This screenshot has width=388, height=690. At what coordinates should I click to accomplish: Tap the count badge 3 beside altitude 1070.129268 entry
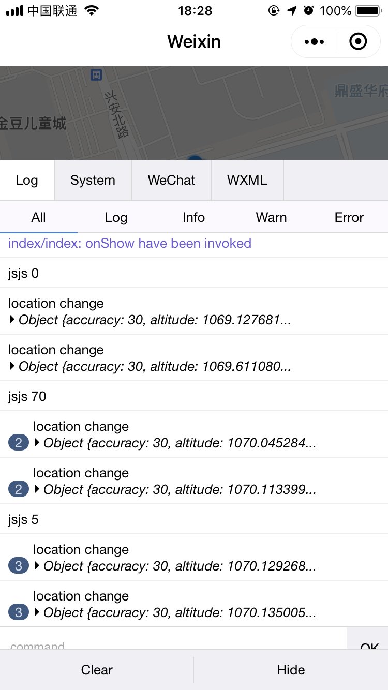tap(19, 566)
